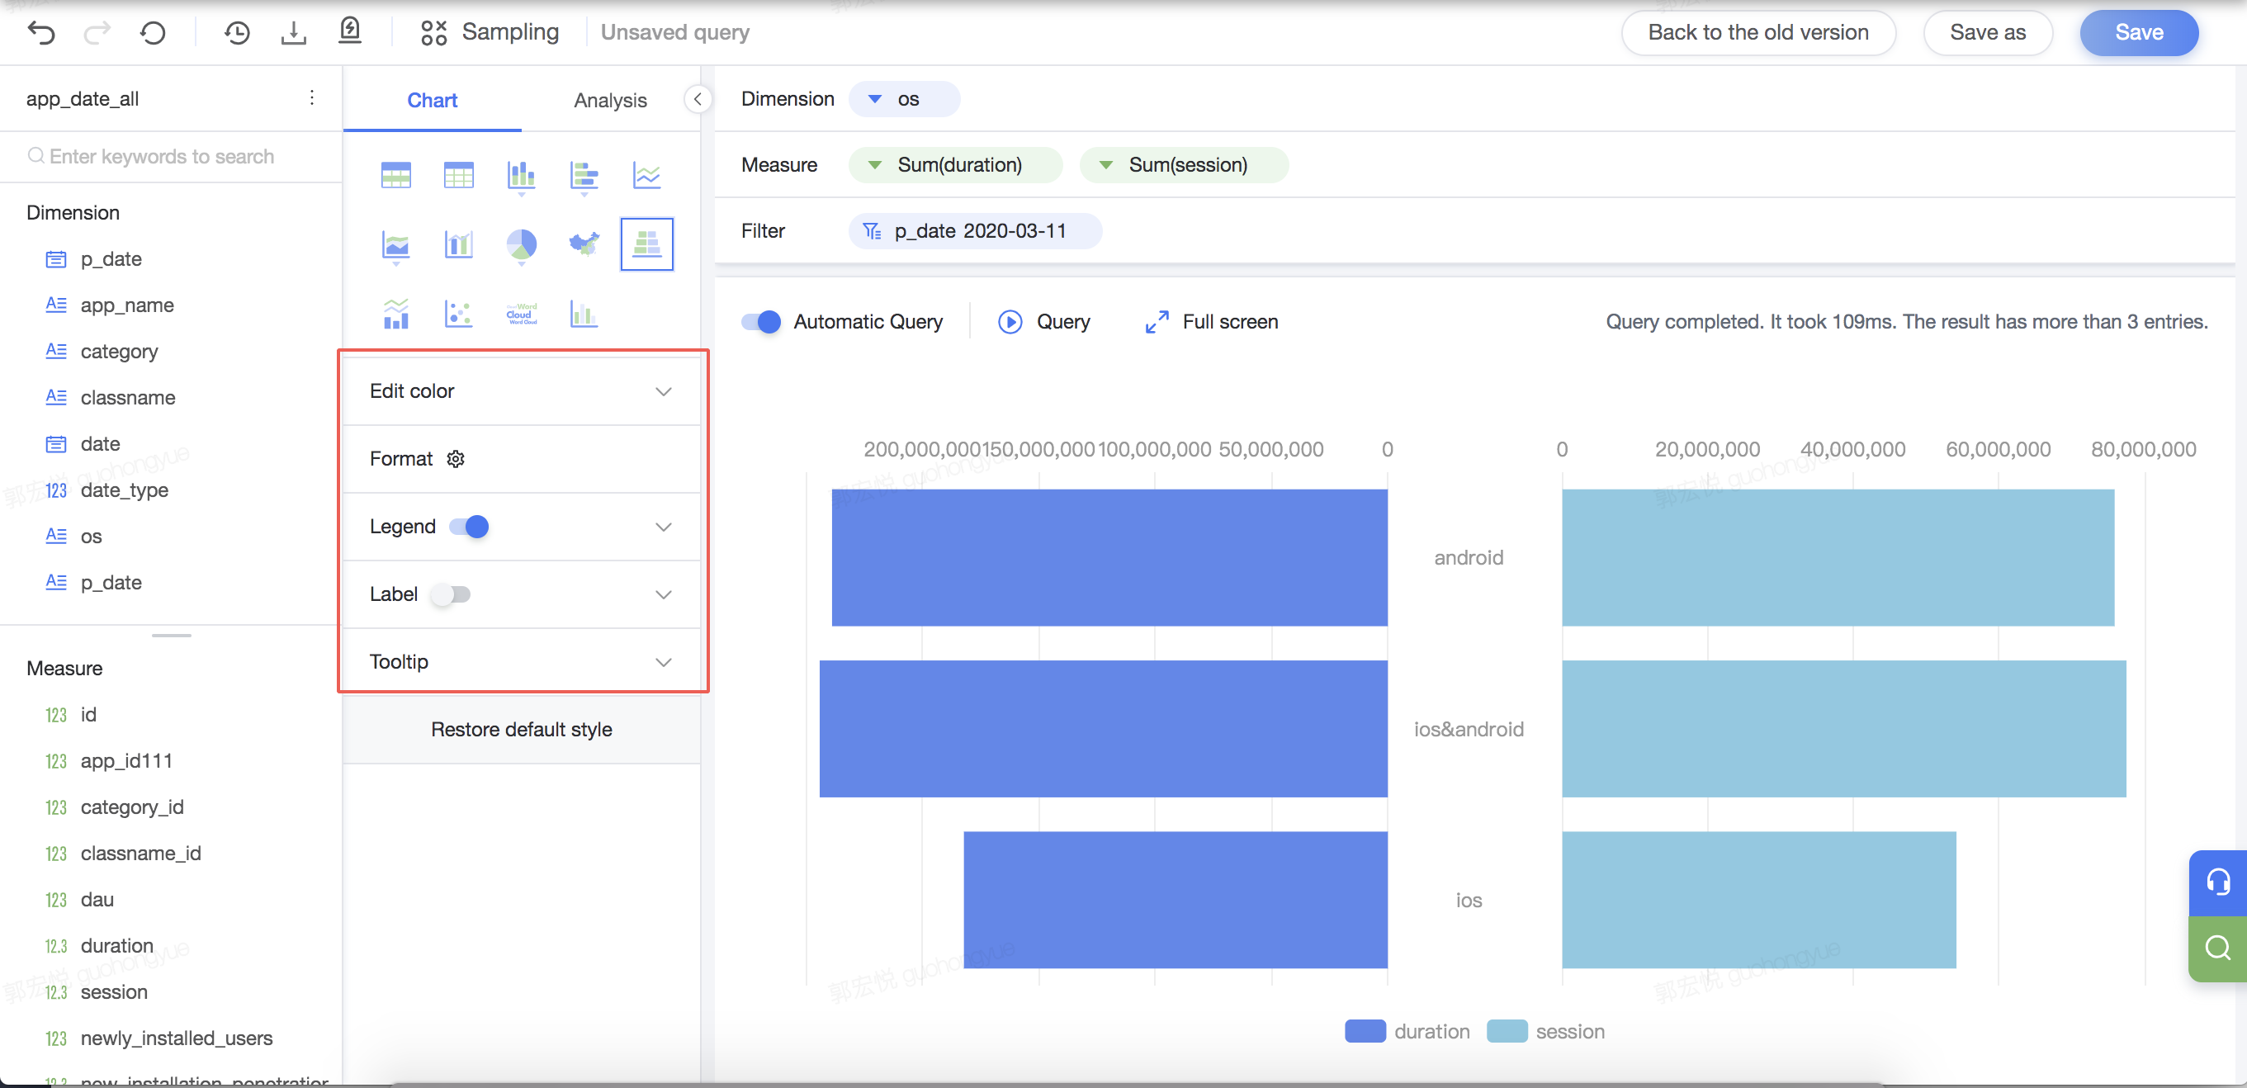Open the alert bell document icon
2247x1088 pixels.
point(350,31)
